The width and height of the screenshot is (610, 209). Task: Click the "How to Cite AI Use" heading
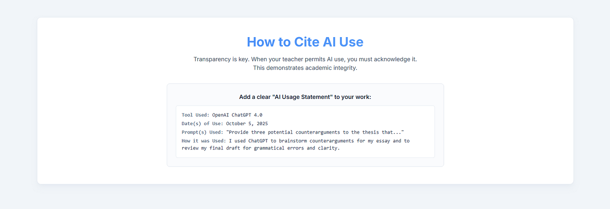point(305,42)
